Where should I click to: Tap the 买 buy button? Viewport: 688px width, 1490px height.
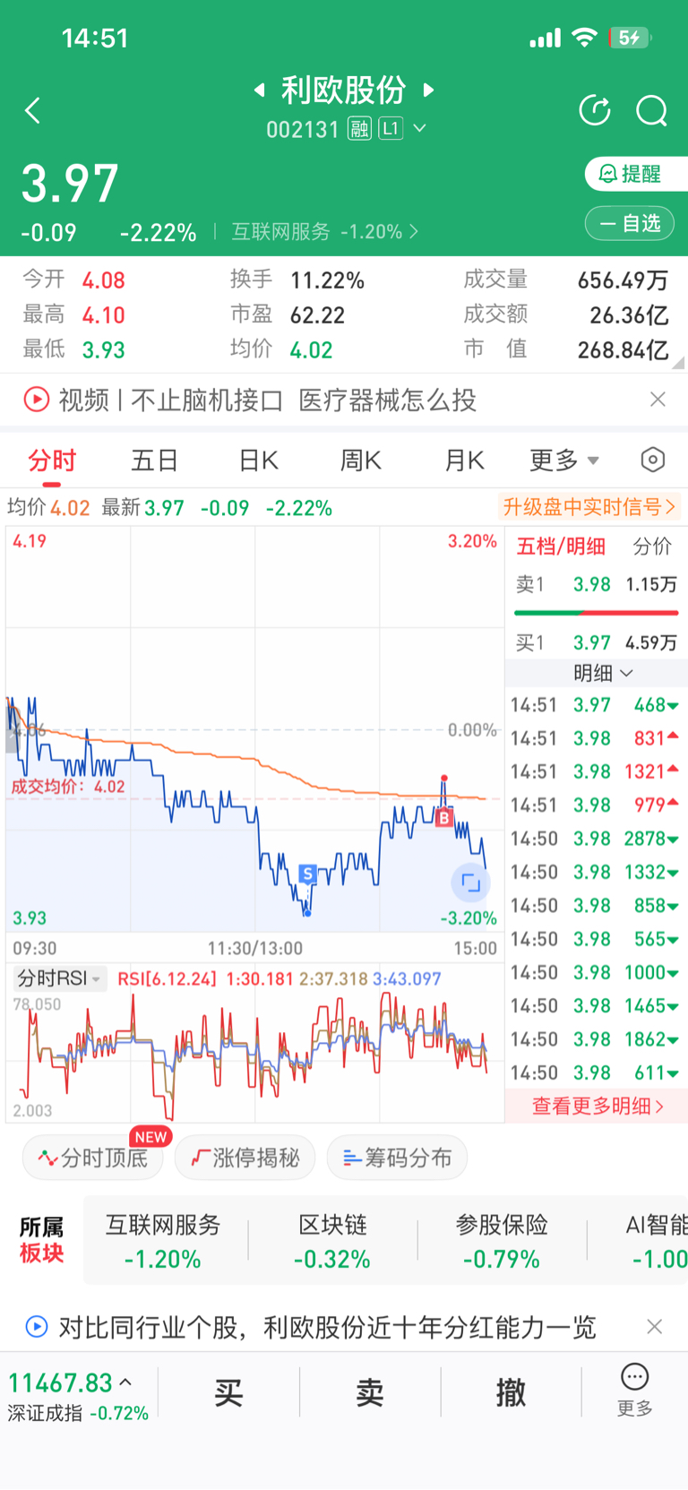228,1392
